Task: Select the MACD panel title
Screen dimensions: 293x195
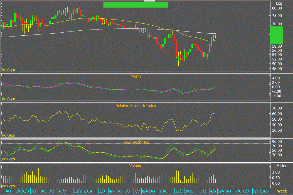Action: click(136, 77)
